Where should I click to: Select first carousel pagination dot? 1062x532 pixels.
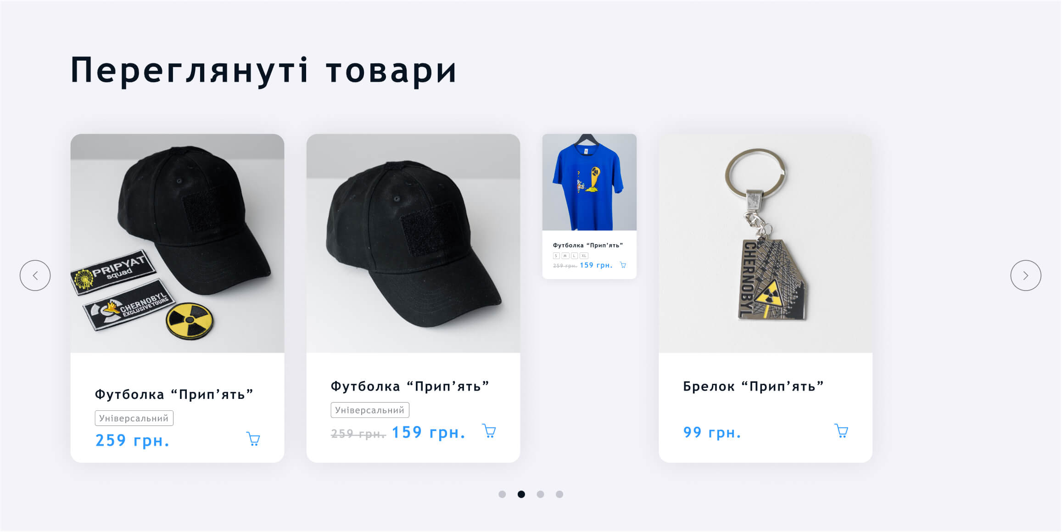pyautogui.click(x=502, y=494)
